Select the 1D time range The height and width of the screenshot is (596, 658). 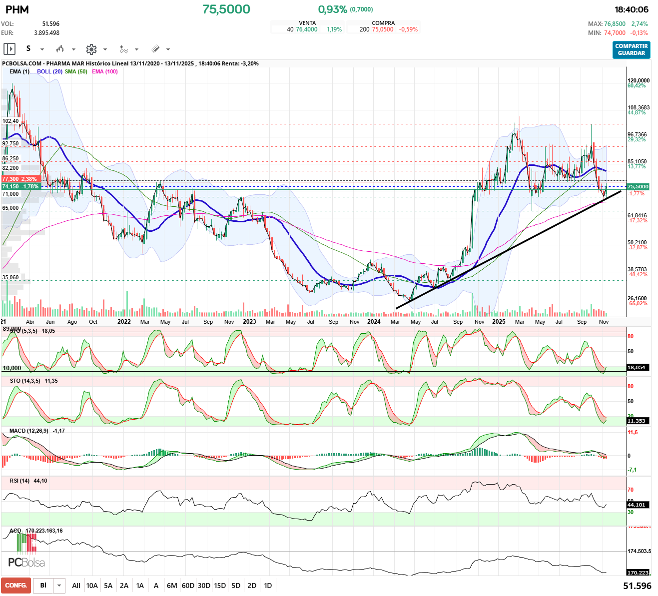click(268, 586)
